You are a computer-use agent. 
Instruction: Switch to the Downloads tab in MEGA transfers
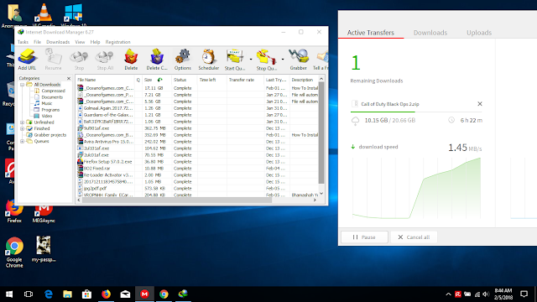tap(430, 33)
